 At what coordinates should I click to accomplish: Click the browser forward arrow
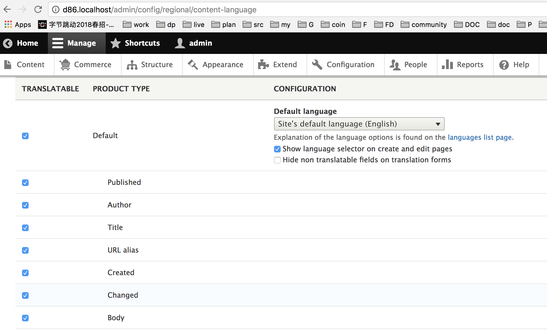(x=23, y=9)
